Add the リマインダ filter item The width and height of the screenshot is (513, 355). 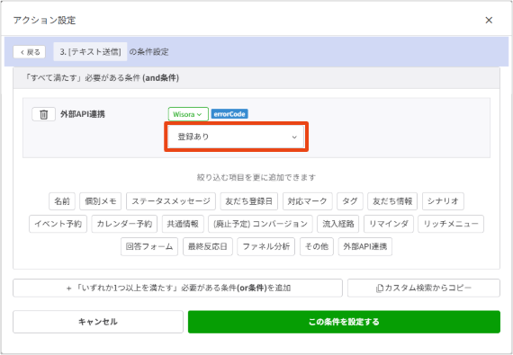pyautogui.click(x=389, y=224)
